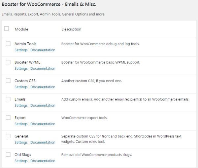Open Export module Settings
Screen dimensions: 198x168
point(21,124)
